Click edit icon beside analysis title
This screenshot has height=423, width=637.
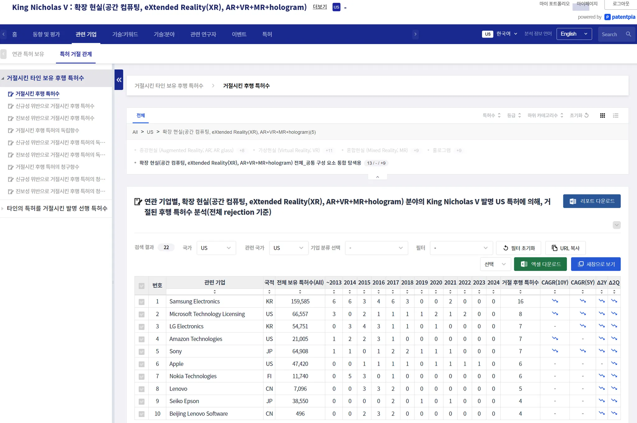138,202
